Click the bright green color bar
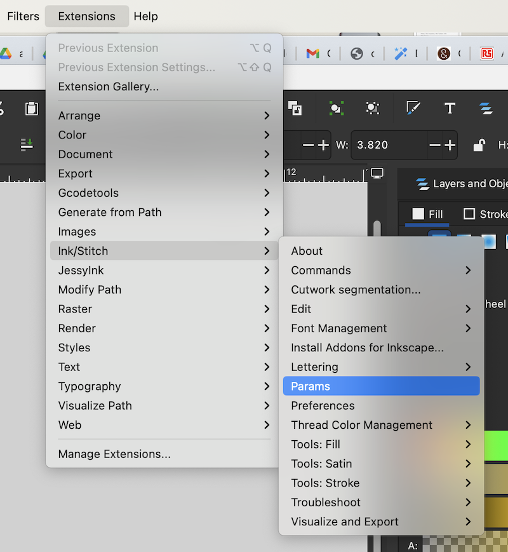 point(497,445)
